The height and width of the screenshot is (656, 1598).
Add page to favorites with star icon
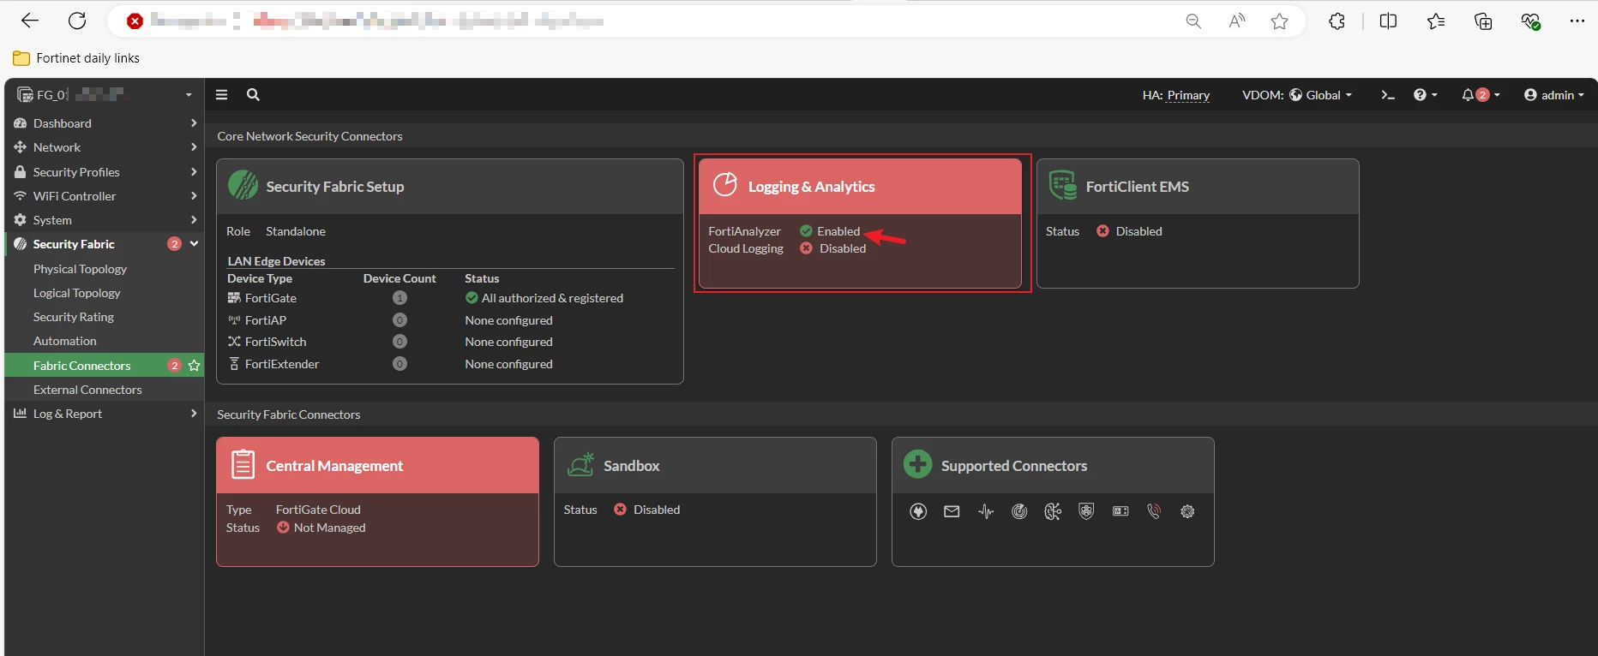click(x=1280, y=21)
